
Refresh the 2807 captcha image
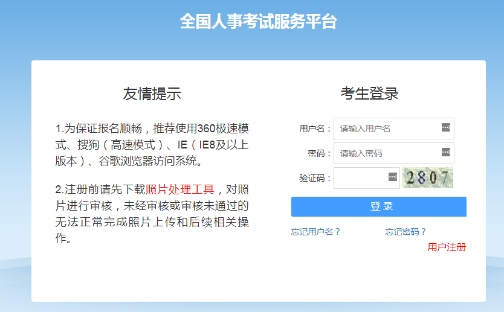coord(428,177)
